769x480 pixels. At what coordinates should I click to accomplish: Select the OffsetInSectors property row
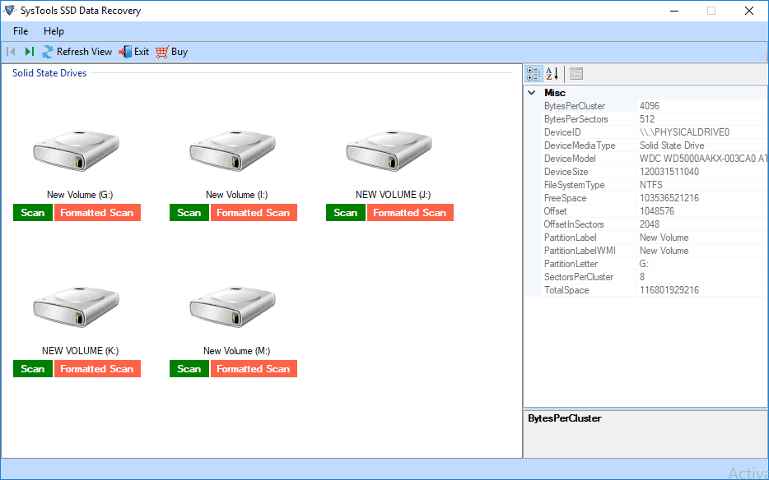[x=655, y=224]
